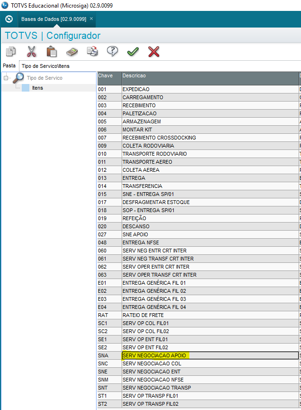Click the TOTVS title bar app icon
This screenshot has width=301, height=410.
click(5, 5)
